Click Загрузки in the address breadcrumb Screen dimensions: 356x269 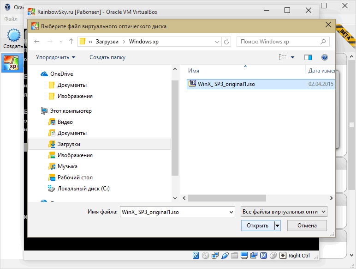coord(107,42)
